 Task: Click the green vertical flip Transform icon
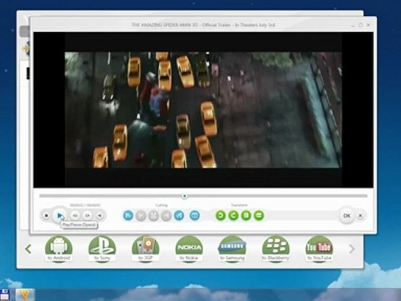point(246,216)
